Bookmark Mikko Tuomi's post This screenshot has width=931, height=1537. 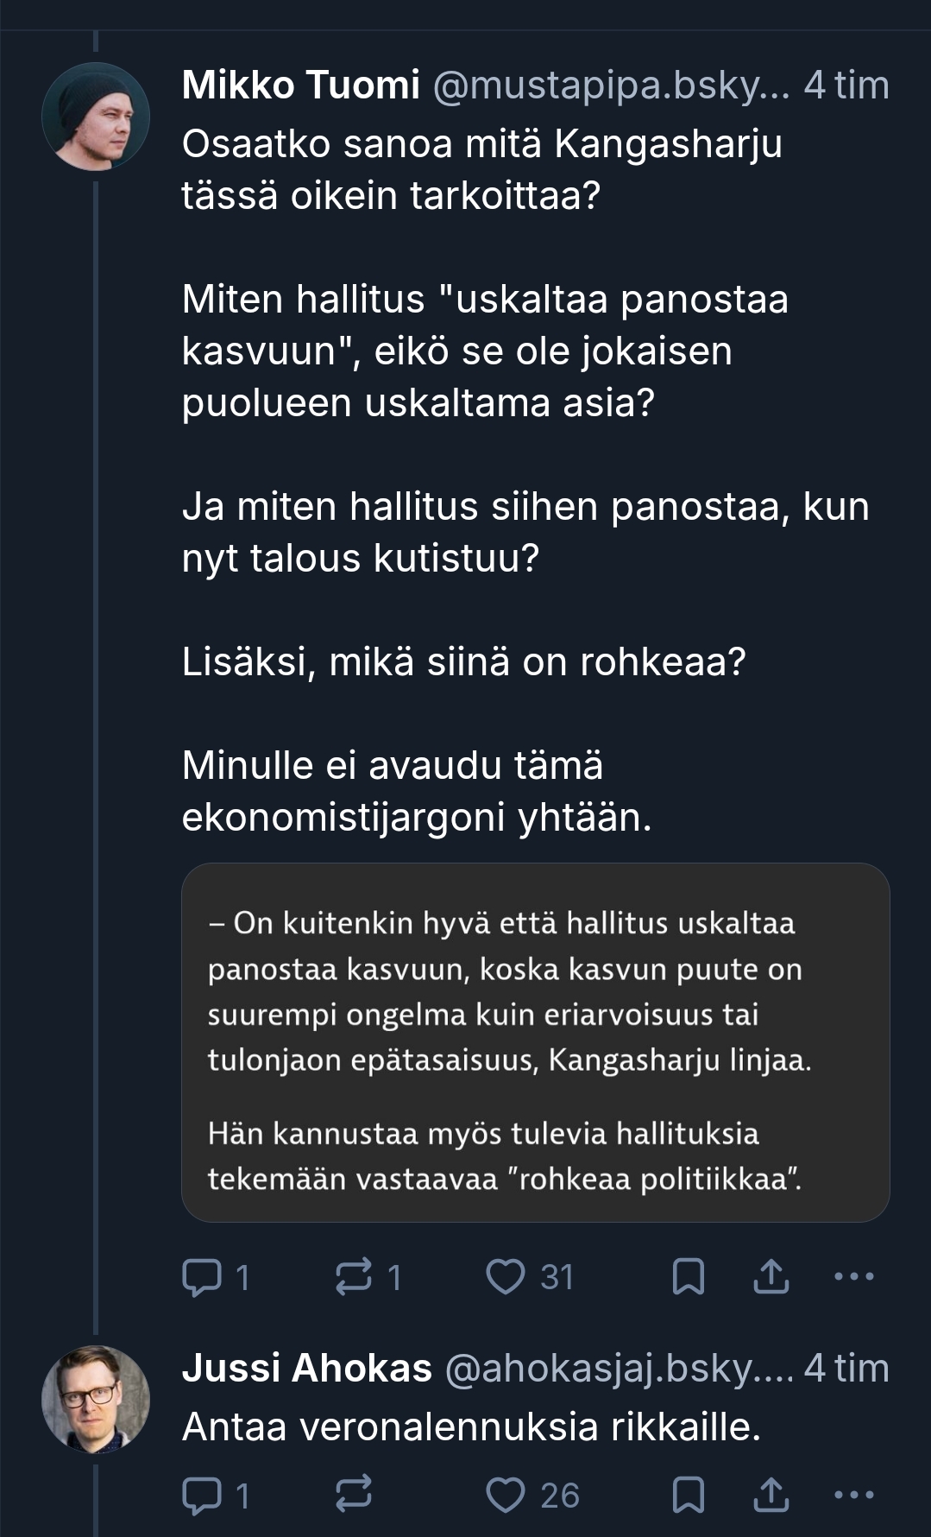click(688, 1277)
